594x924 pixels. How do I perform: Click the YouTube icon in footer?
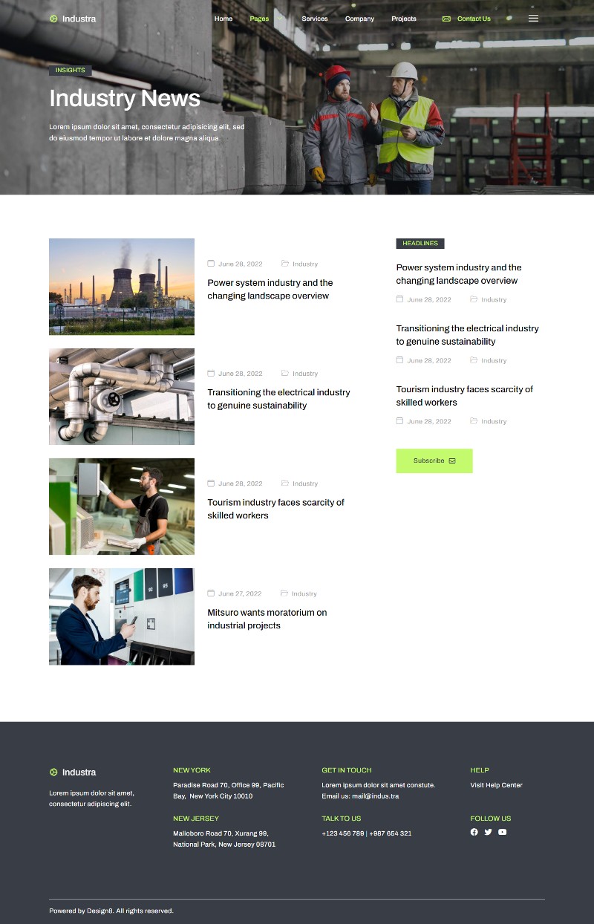502,832
